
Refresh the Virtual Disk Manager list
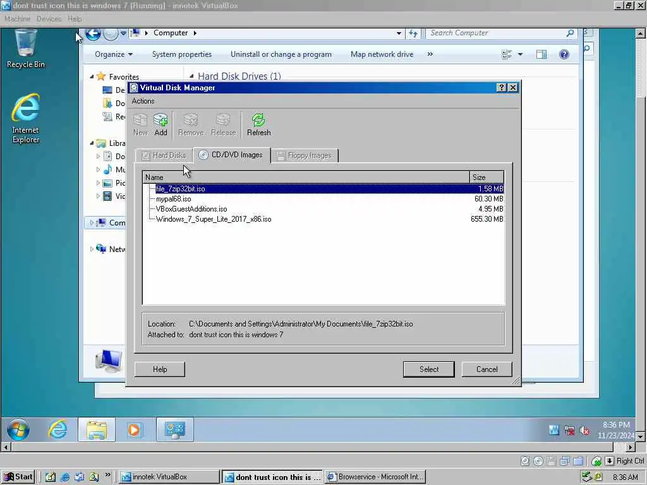[258, 124]
